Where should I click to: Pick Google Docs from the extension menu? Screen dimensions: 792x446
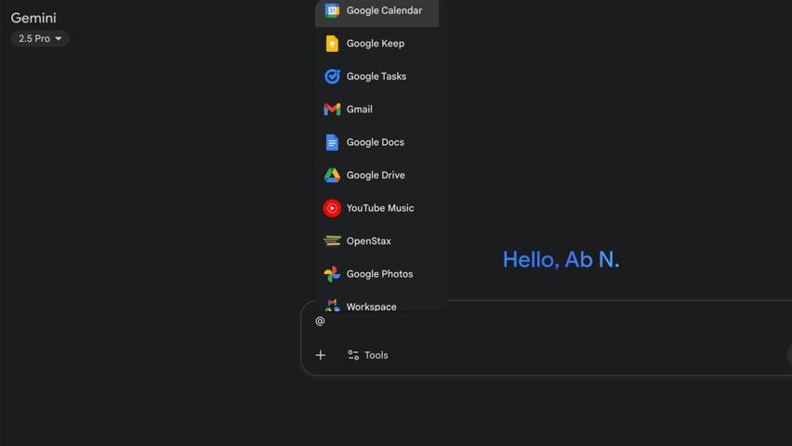tap(376, 142)
